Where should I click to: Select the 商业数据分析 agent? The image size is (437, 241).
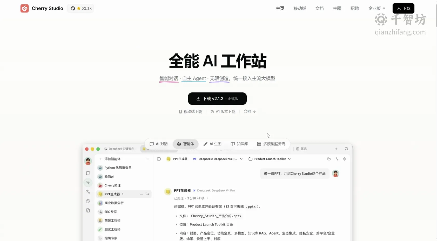(124, 203)
